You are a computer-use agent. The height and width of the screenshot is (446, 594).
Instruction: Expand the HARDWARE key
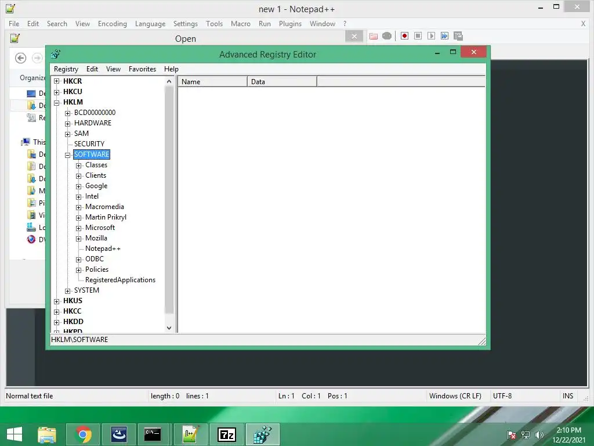tap(67, 124)
